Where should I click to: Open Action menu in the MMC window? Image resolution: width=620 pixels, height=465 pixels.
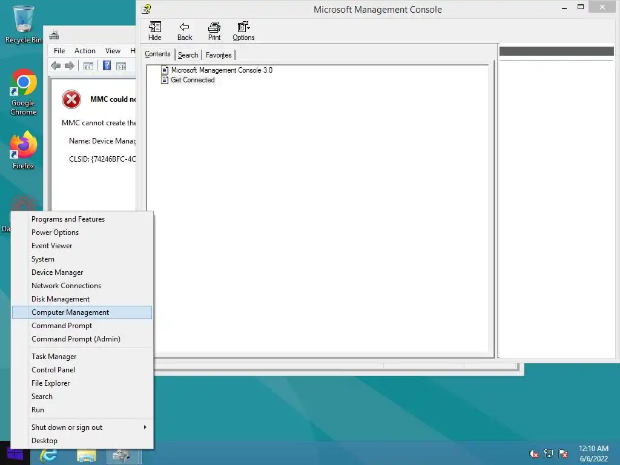pyautogui.click(x=85, y=51)
